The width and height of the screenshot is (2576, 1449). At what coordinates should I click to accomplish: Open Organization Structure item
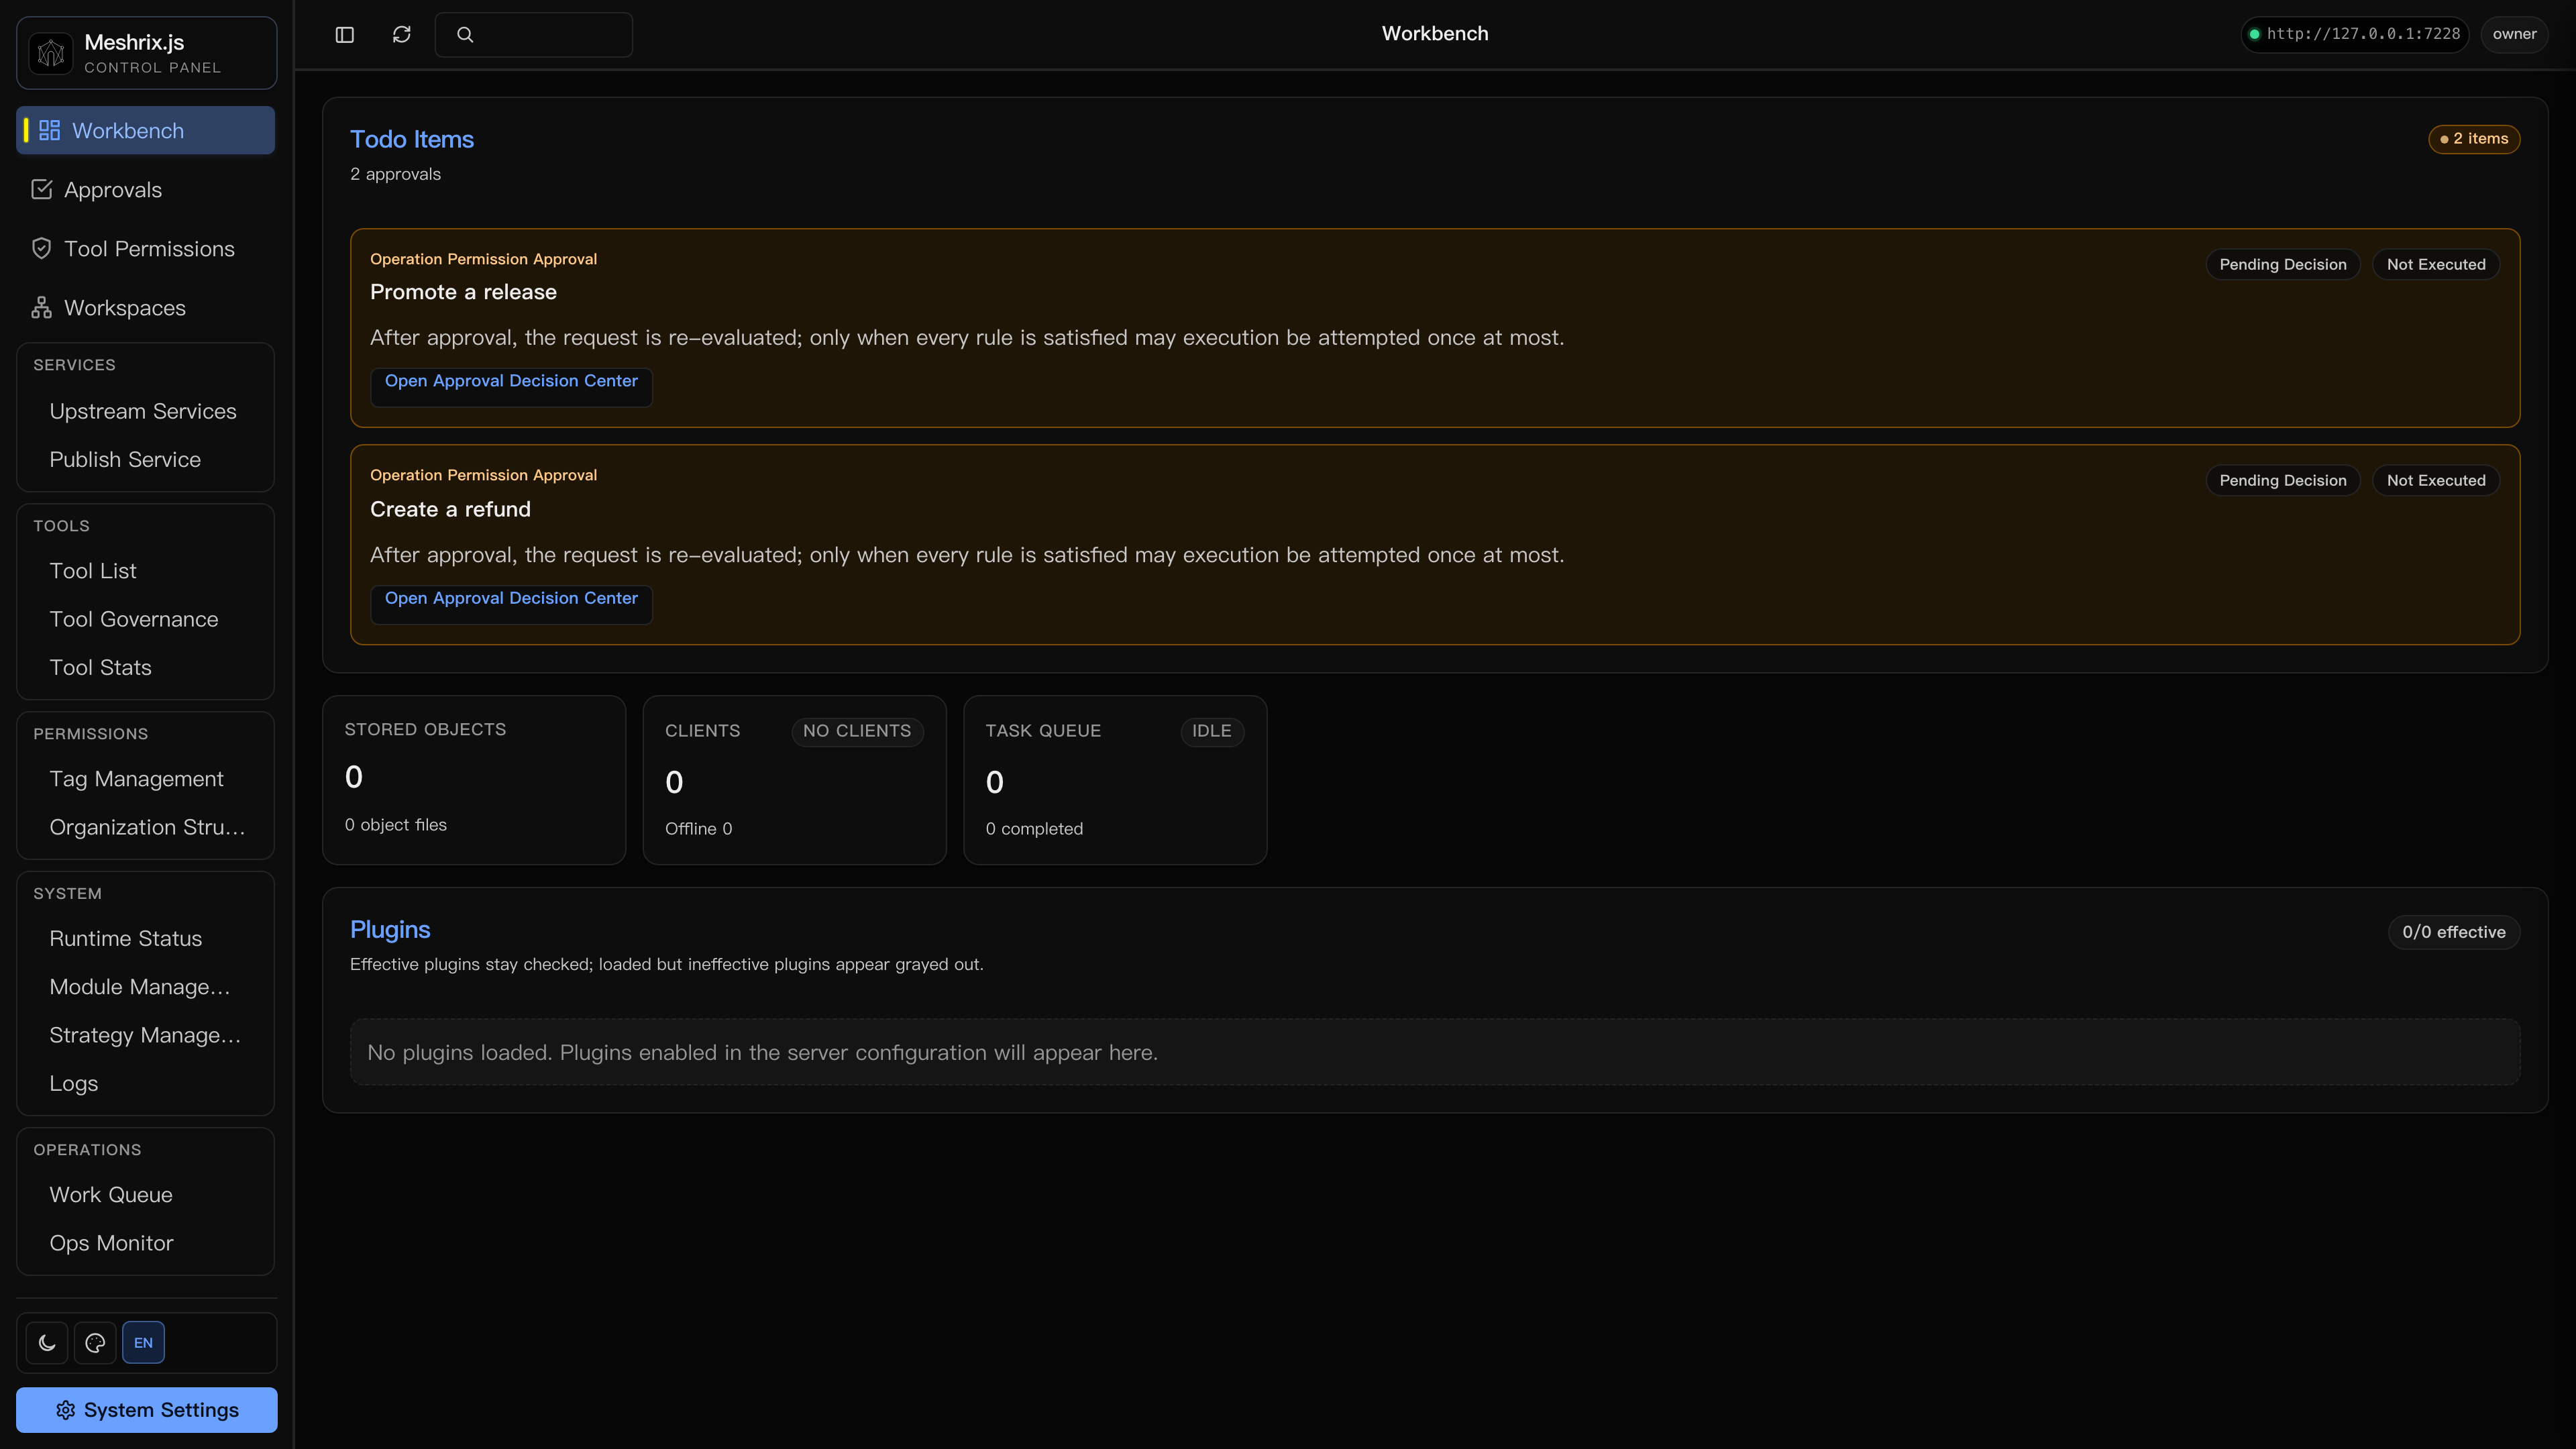146,828
